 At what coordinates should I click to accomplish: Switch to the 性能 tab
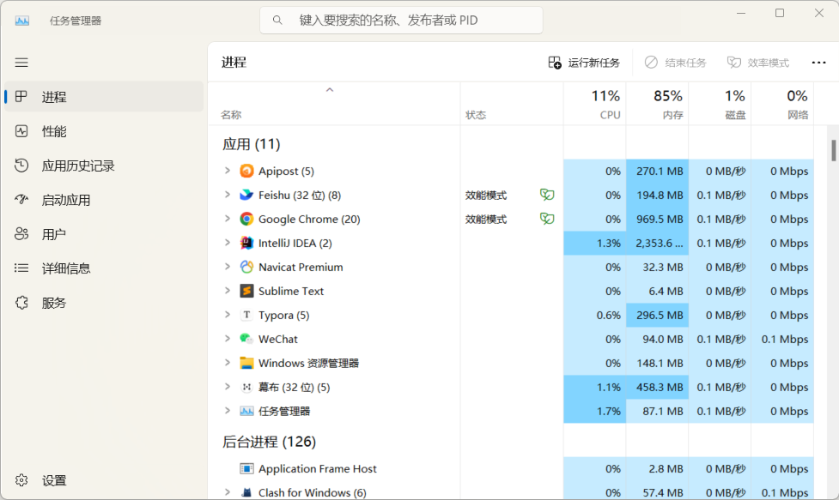[x=104, y=131]
